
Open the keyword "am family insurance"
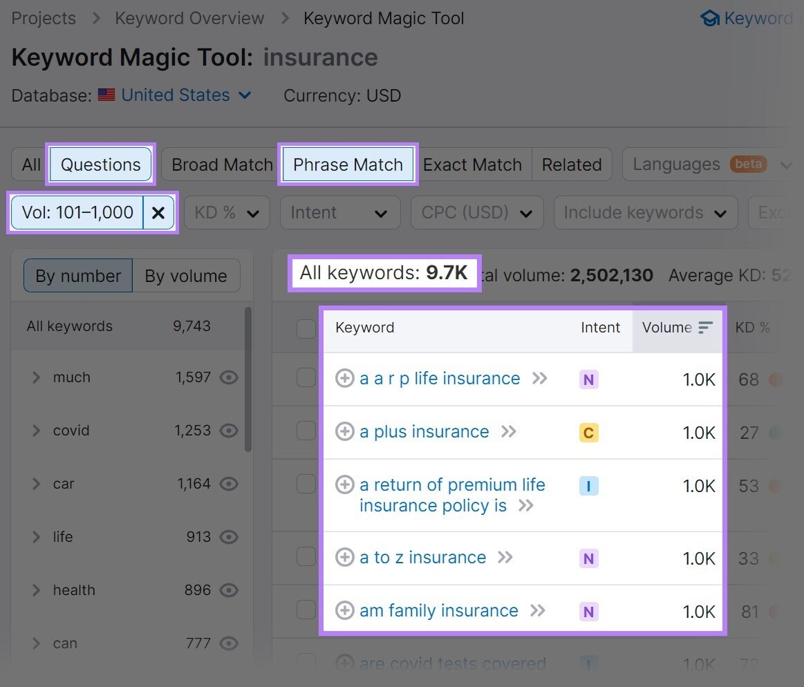pos(438,611)
